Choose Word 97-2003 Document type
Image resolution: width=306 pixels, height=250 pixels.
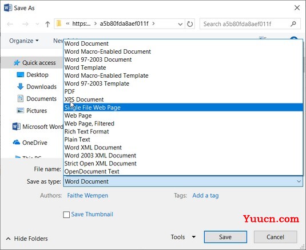[183, 59]
